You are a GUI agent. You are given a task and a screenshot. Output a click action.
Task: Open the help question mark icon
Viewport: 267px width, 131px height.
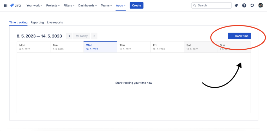(244, 5)
